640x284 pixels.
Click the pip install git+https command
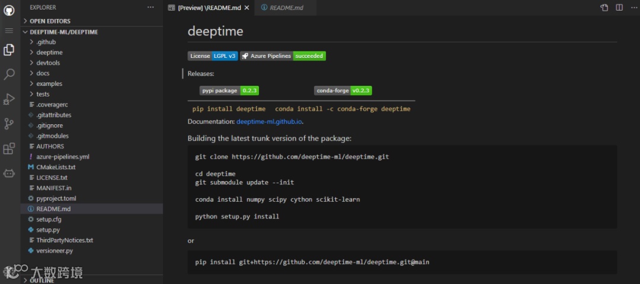pos(312,262)
